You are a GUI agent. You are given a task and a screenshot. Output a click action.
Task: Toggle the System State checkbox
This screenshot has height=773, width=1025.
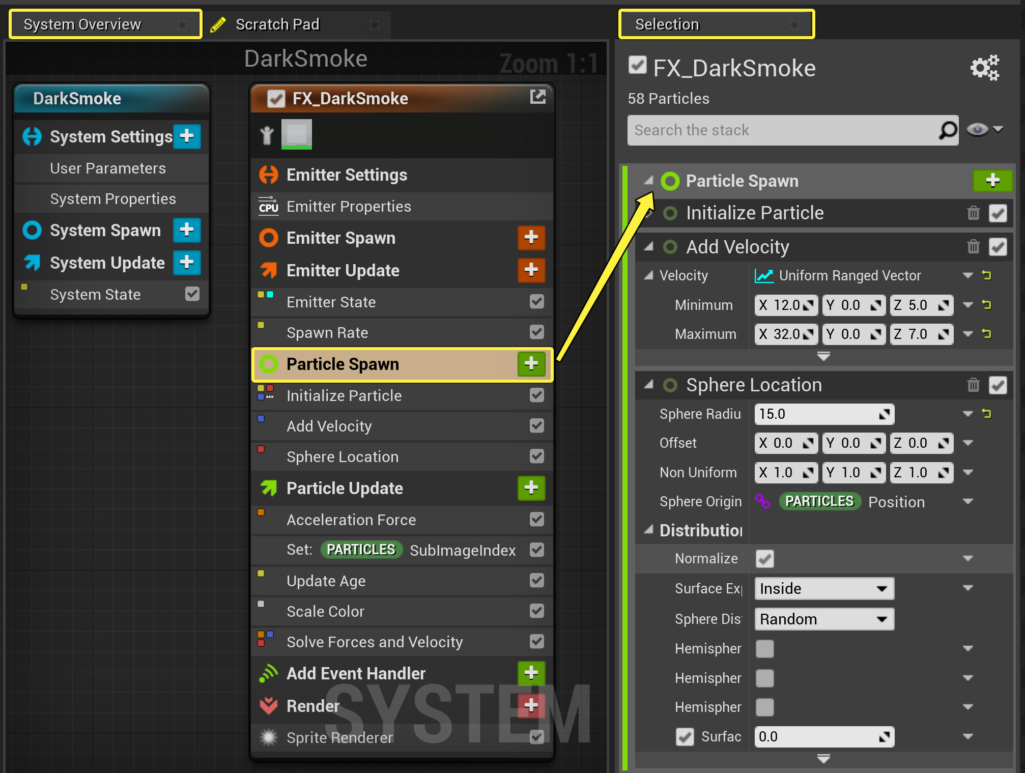[192, 294]
